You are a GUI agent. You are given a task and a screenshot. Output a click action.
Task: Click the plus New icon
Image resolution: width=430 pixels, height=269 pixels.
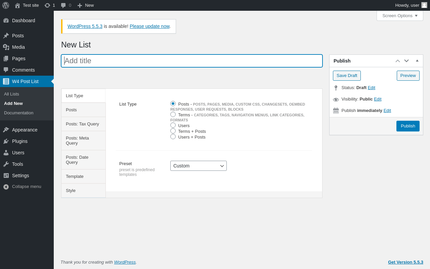click(x=80, y=5)
